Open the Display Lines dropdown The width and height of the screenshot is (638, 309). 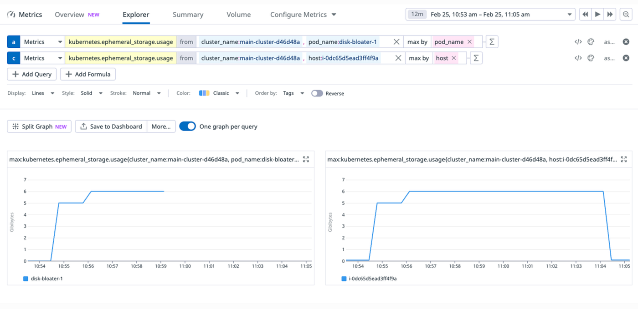click(43, 93)
